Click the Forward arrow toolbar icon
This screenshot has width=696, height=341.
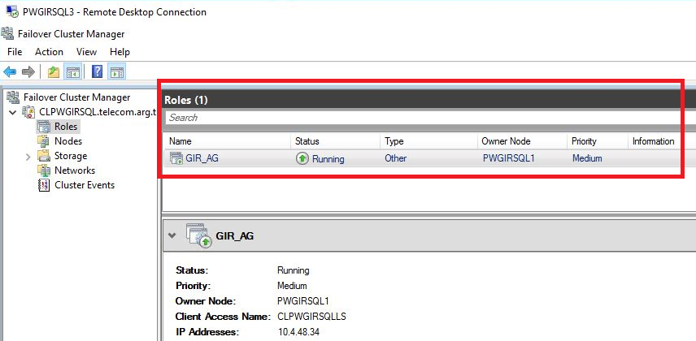28,71
